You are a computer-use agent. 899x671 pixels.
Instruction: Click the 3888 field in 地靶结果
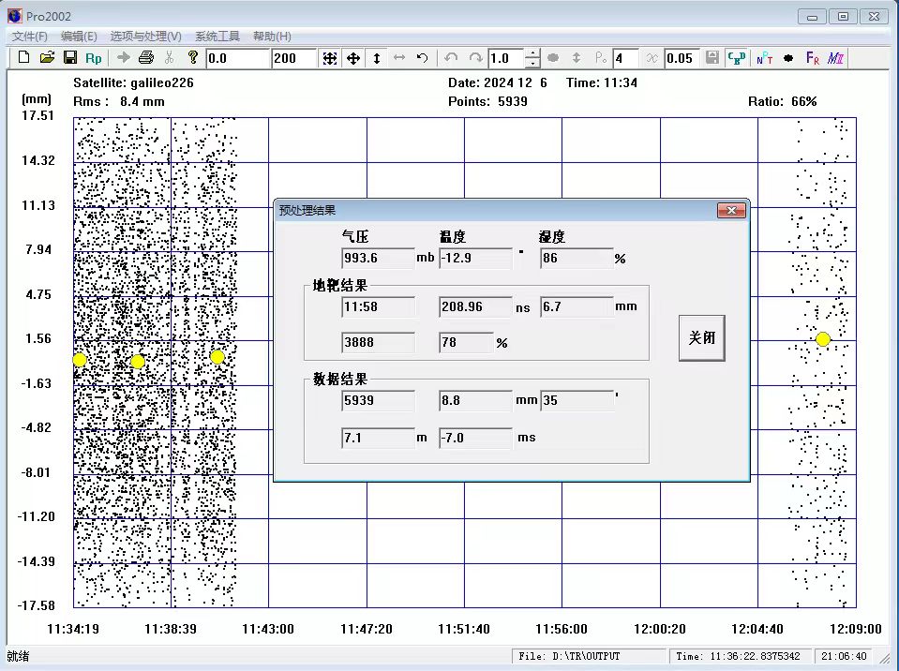[378, 343]
